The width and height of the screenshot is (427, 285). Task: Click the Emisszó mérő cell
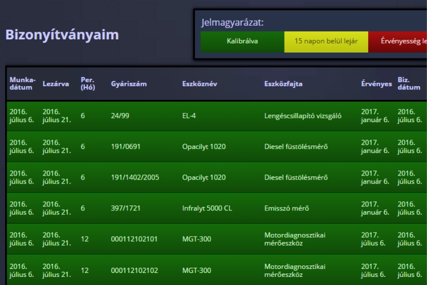point(287,208)
